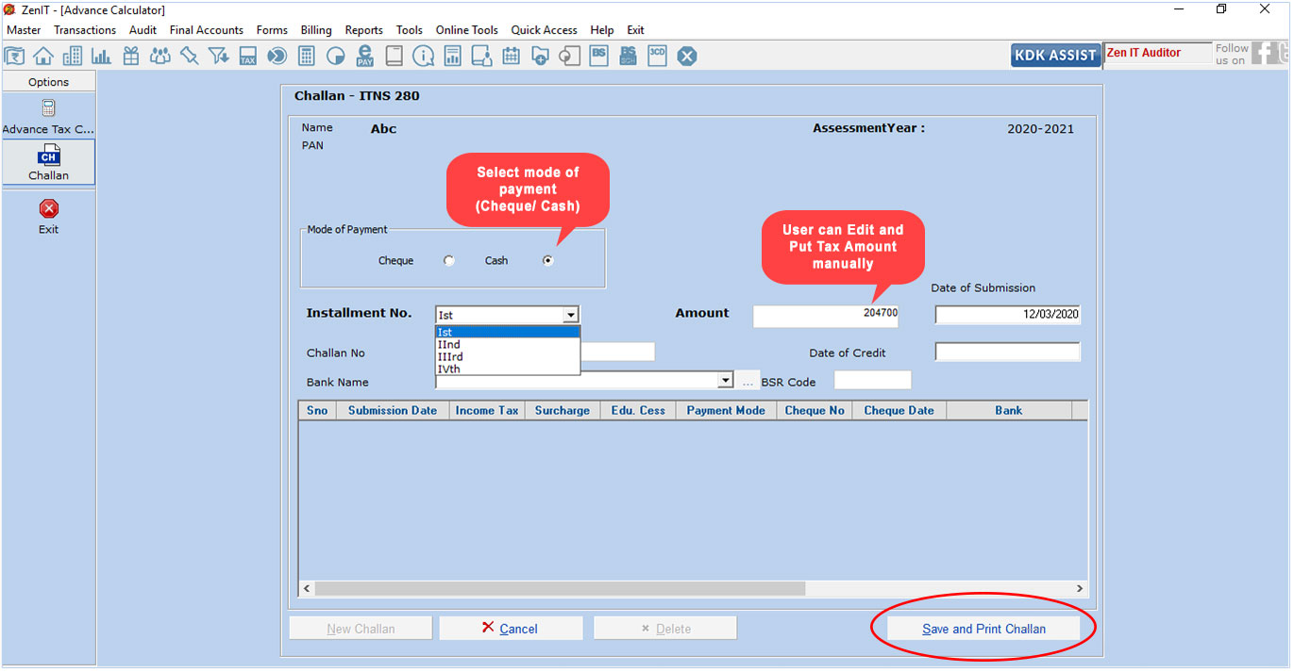Click the home icon in toolbar

pyautogui.click(x=43, y=57)
